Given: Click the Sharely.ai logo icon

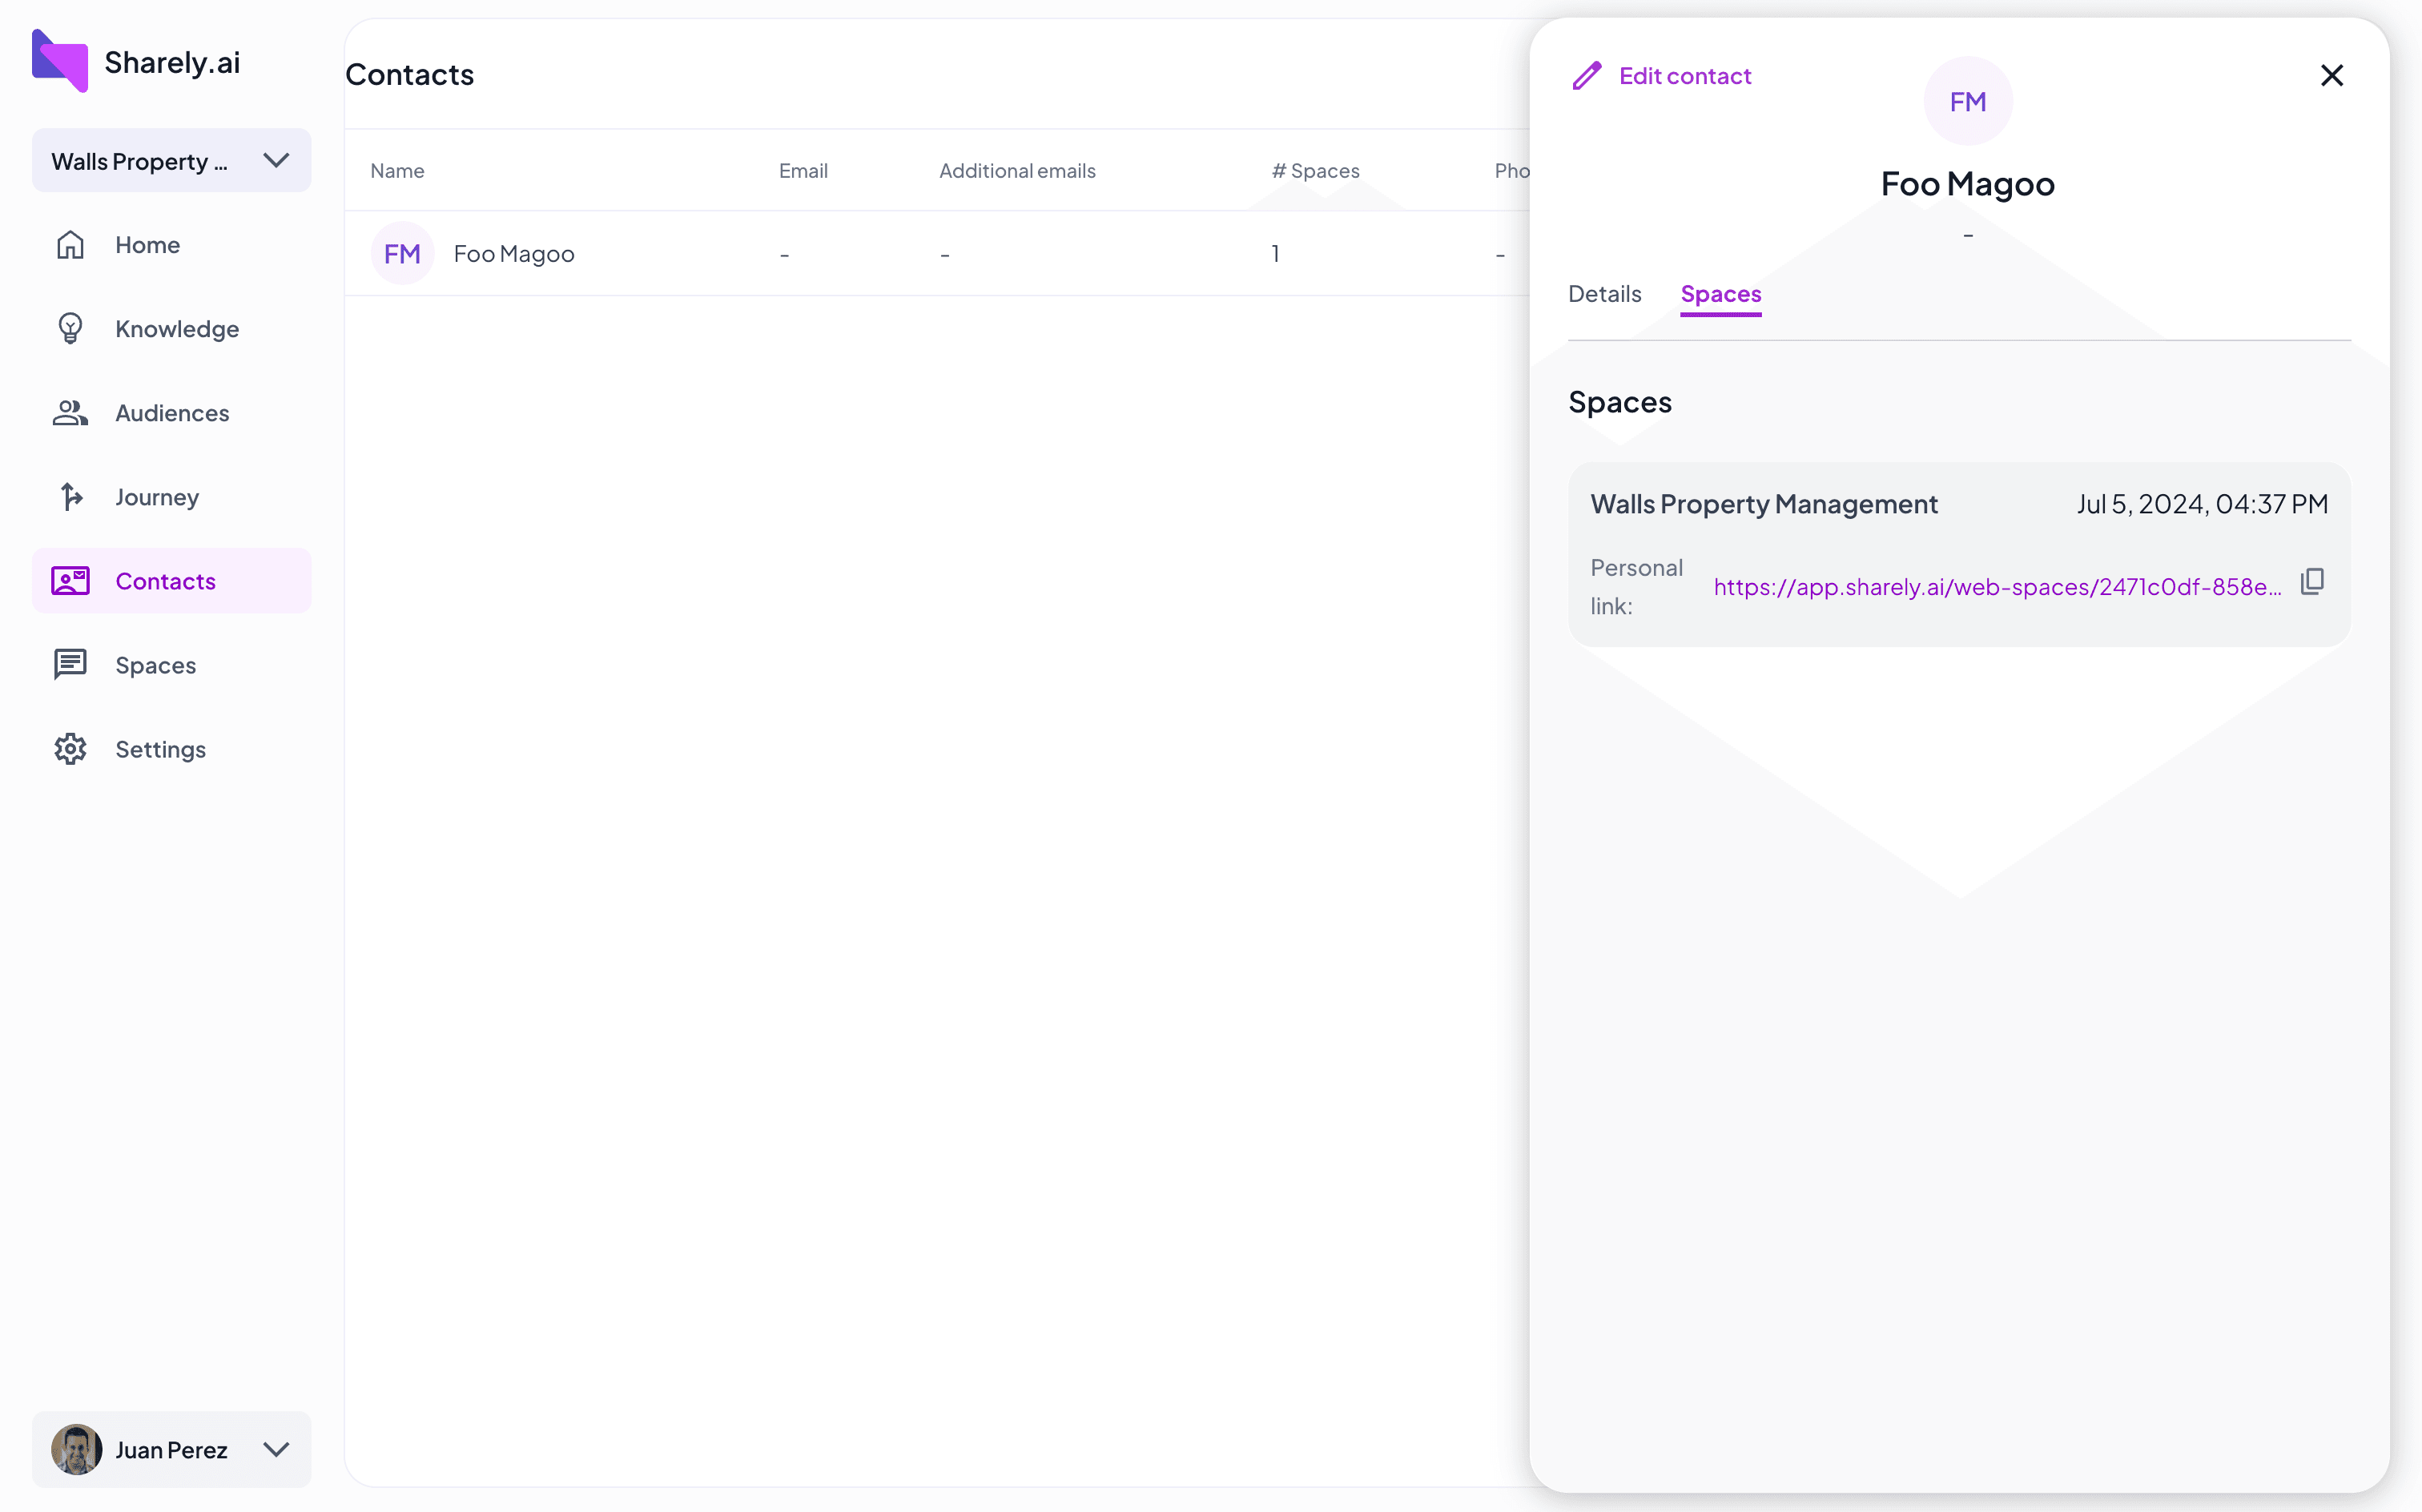Looking at the screenshot, I should (60, 61).
